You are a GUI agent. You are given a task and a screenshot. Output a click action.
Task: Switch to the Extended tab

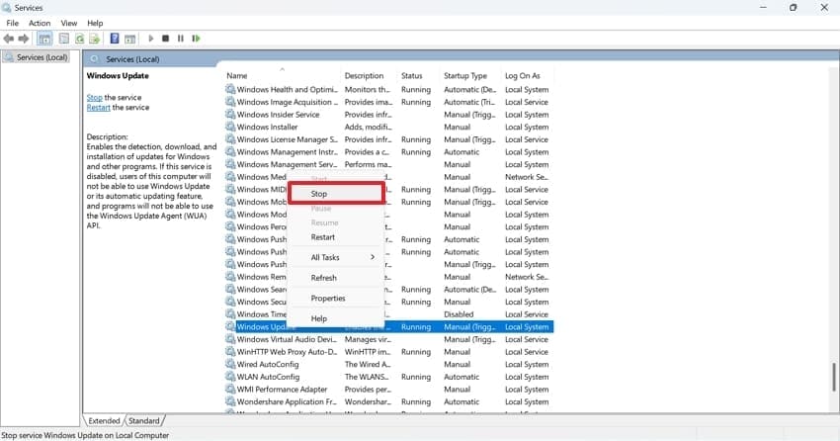(x=104, y=420)
